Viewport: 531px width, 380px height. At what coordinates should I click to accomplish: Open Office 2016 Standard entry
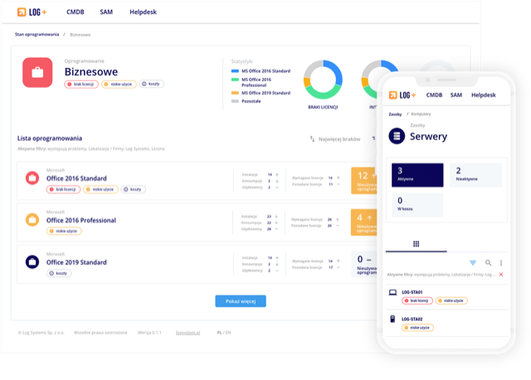[76, 178]
